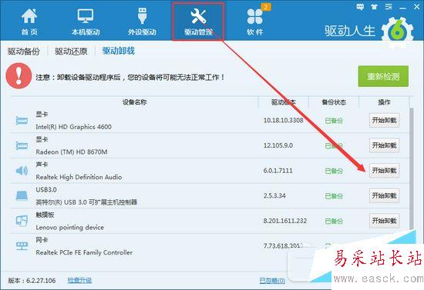Select the Radeon (TM) HD 8670M name
The width and height of the screenshot is (424, 290).
pos(72,152)
